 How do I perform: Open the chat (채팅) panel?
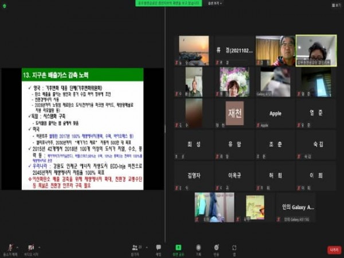[158, 249]
